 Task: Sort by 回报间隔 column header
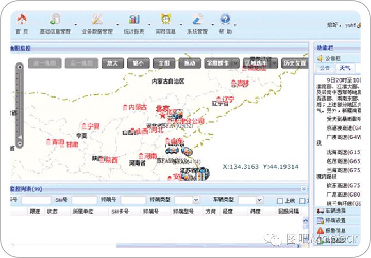(289, 212)
